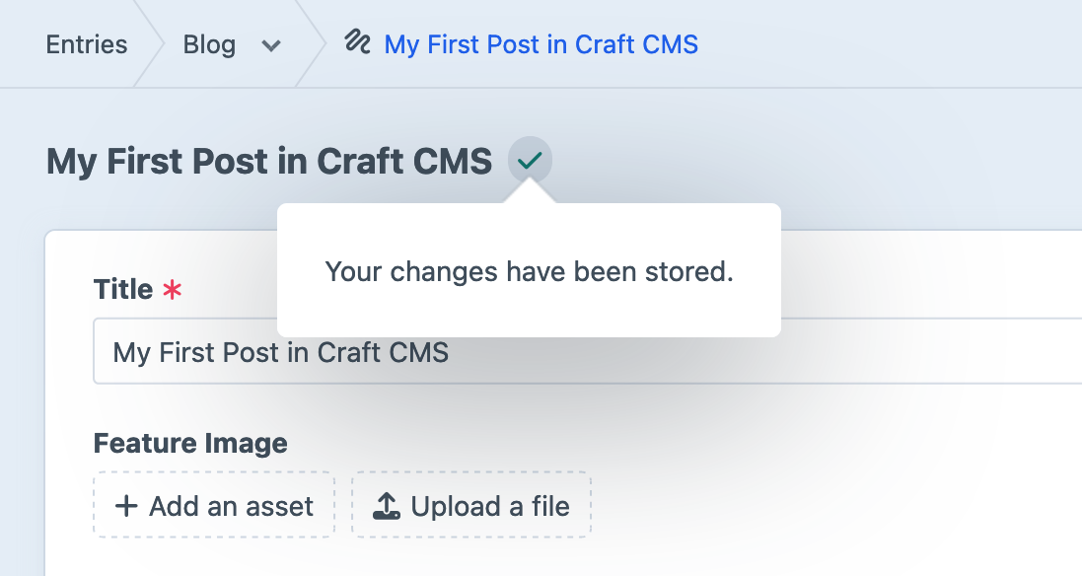Click the Title field label
This screenshot has width=1082, height=576.
[123, 289]
